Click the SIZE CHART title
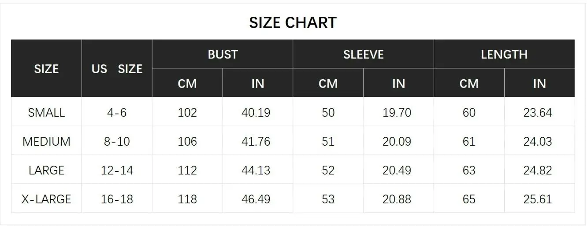 293,22
